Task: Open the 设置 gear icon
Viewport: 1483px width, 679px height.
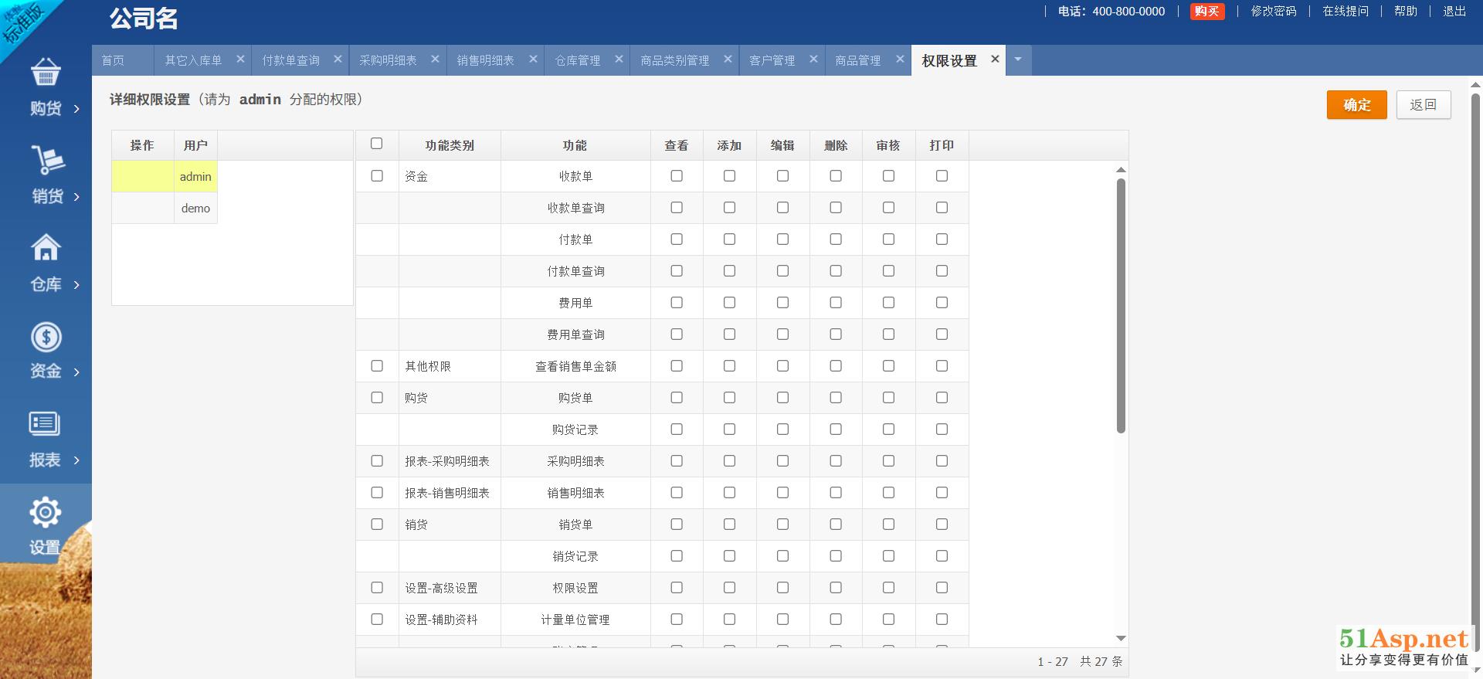Action: pos(45,512)
